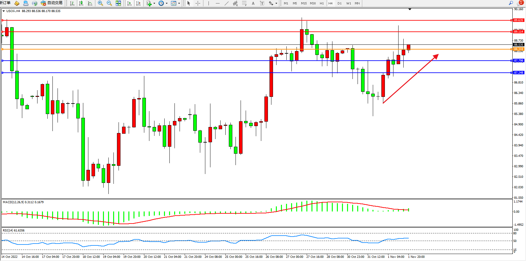Open the indicators list dropdown arrow

pyautogui.click(x=154, y=3)
